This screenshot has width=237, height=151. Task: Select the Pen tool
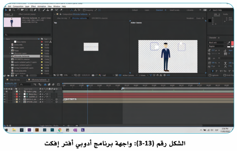[35, 10]
